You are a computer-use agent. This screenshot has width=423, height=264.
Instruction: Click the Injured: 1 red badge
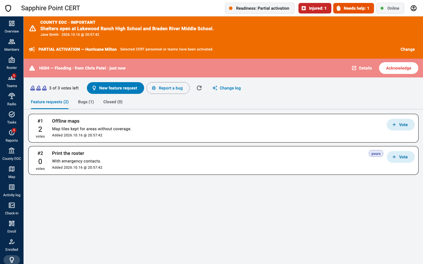click(x=315, y=8)
